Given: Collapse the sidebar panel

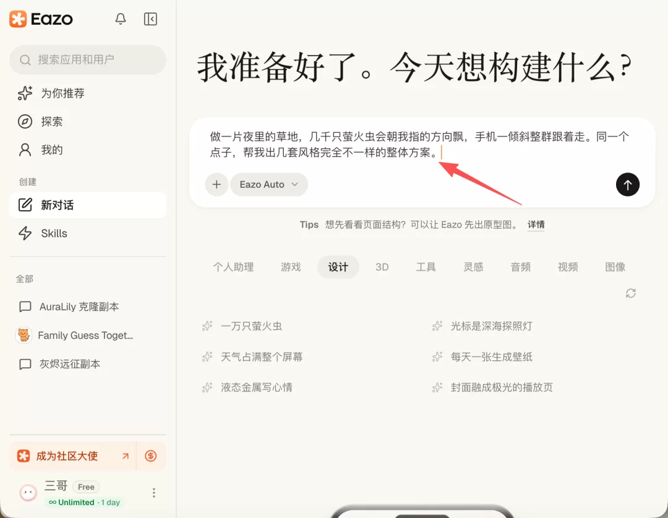Looking at the screenshot, I should 150,19.
